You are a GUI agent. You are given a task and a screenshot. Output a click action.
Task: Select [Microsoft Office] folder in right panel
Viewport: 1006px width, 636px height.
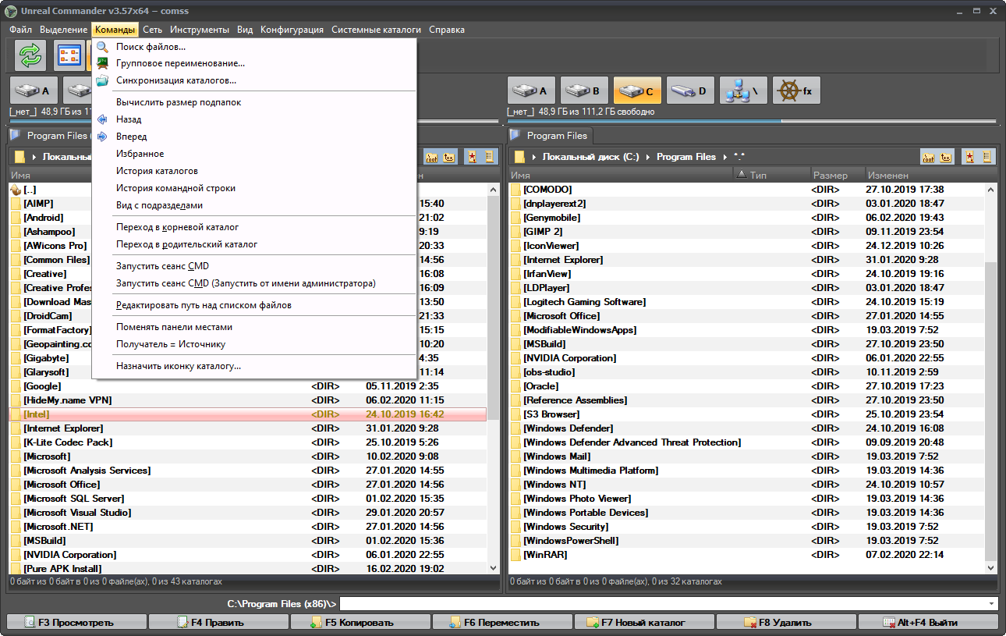[x=747, y=316]
